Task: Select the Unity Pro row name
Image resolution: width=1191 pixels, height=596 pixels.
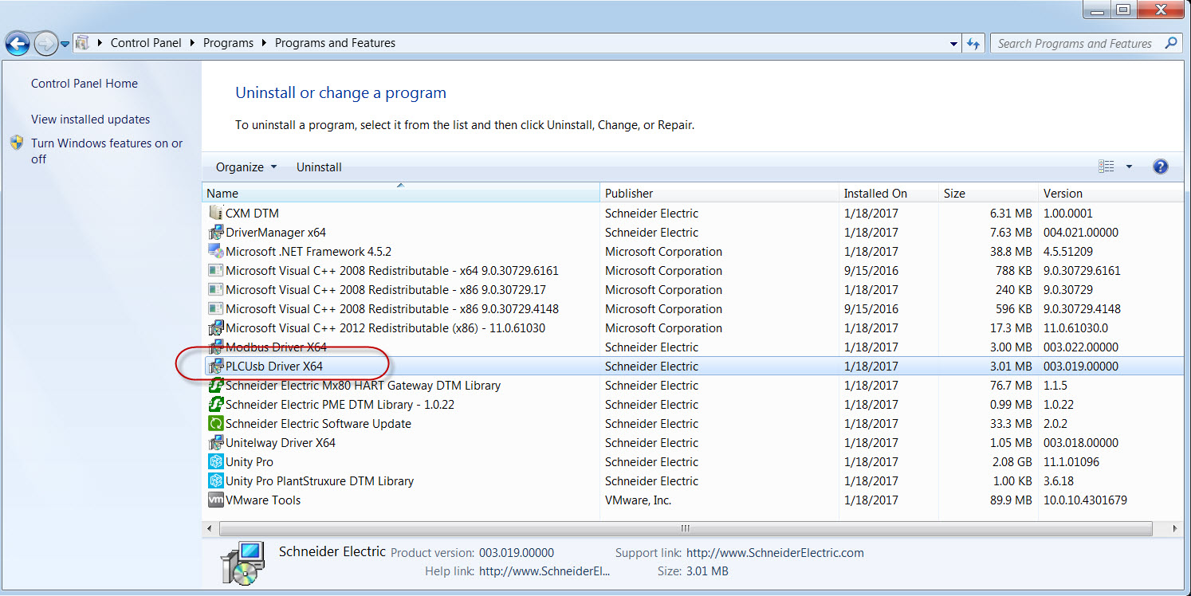Action: 250,462
